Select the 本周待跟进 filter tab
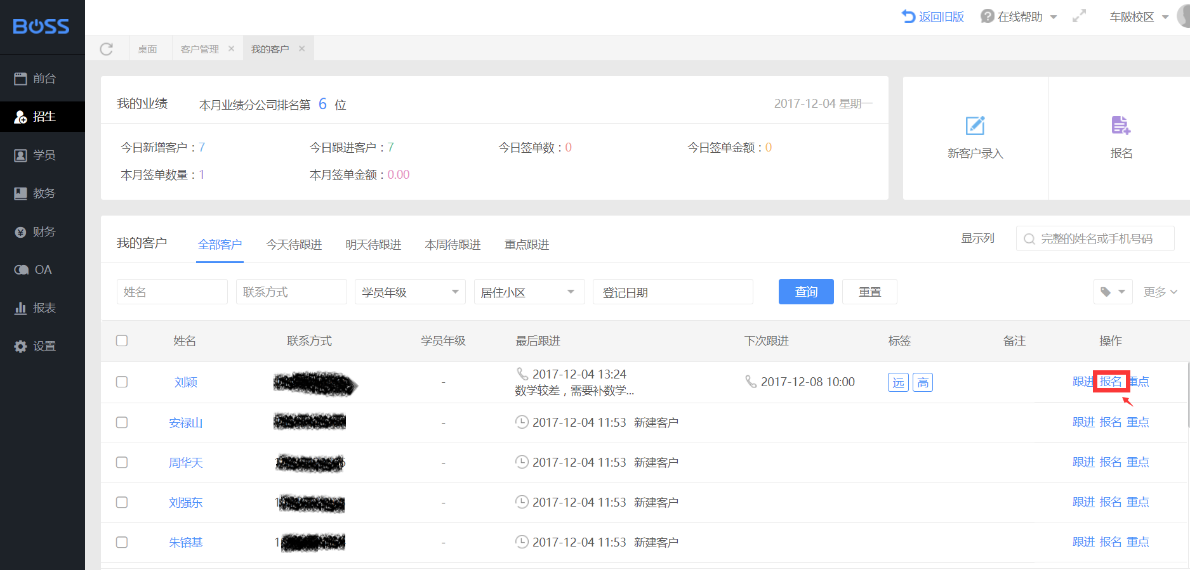Viewport: 1190px width, 570px height. [453, 245]
